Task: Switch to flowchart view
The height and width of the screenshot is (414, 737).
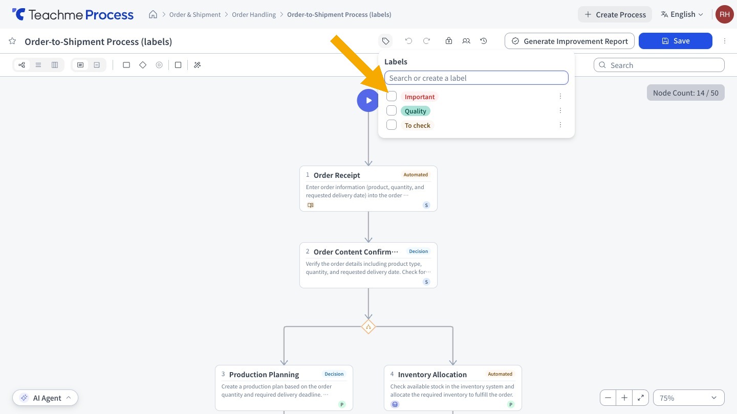Action: point(21,65)
